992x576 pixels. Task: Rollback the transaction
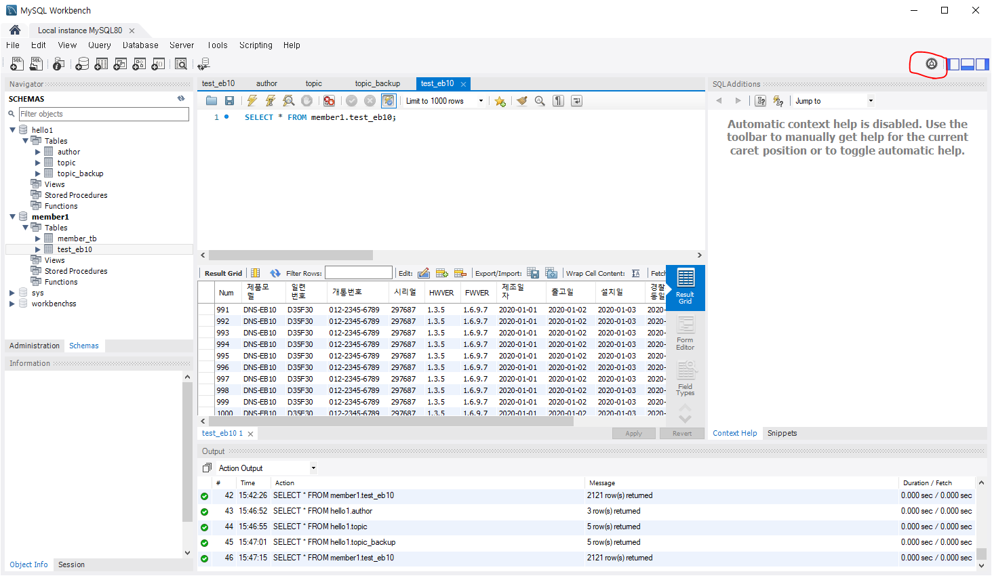(x=370, y=101)
